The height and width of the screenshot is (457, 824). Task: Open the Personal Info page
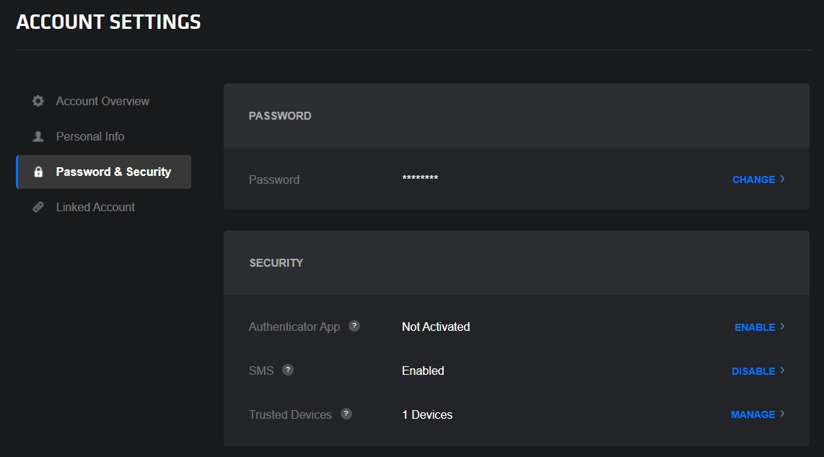[x=90, y=136]
